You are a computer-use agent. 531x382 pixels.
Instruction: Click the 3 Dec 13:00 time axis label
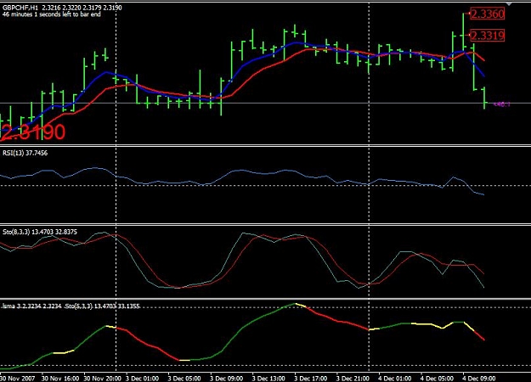[268, 379]
